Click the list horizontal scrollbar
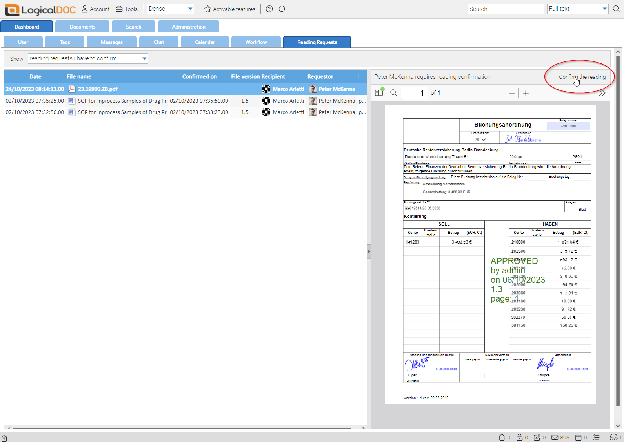Viewport: 624px width, 443px height. pos(181,428)
